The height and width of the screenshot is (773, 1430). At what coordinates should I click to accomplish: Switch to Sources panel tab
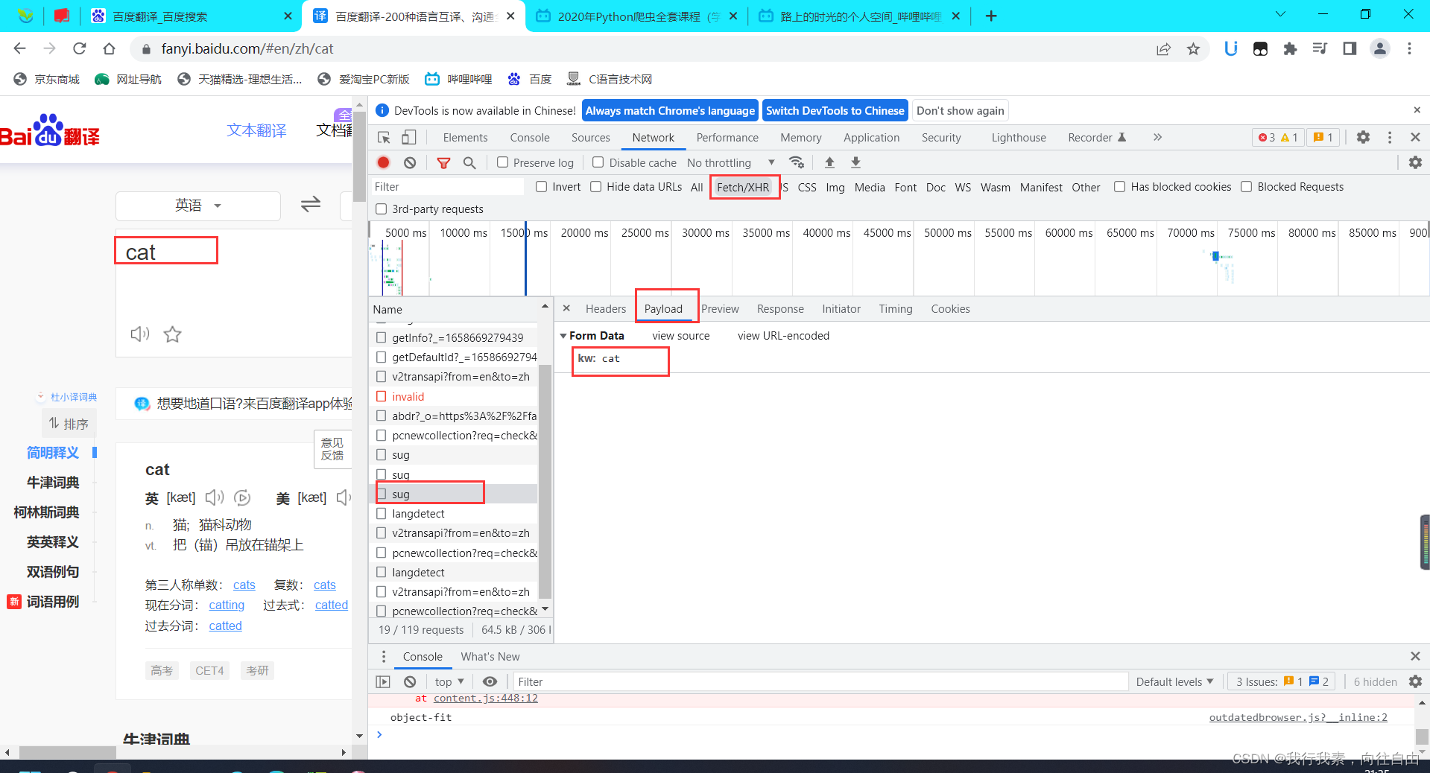[x=590, y=138]
